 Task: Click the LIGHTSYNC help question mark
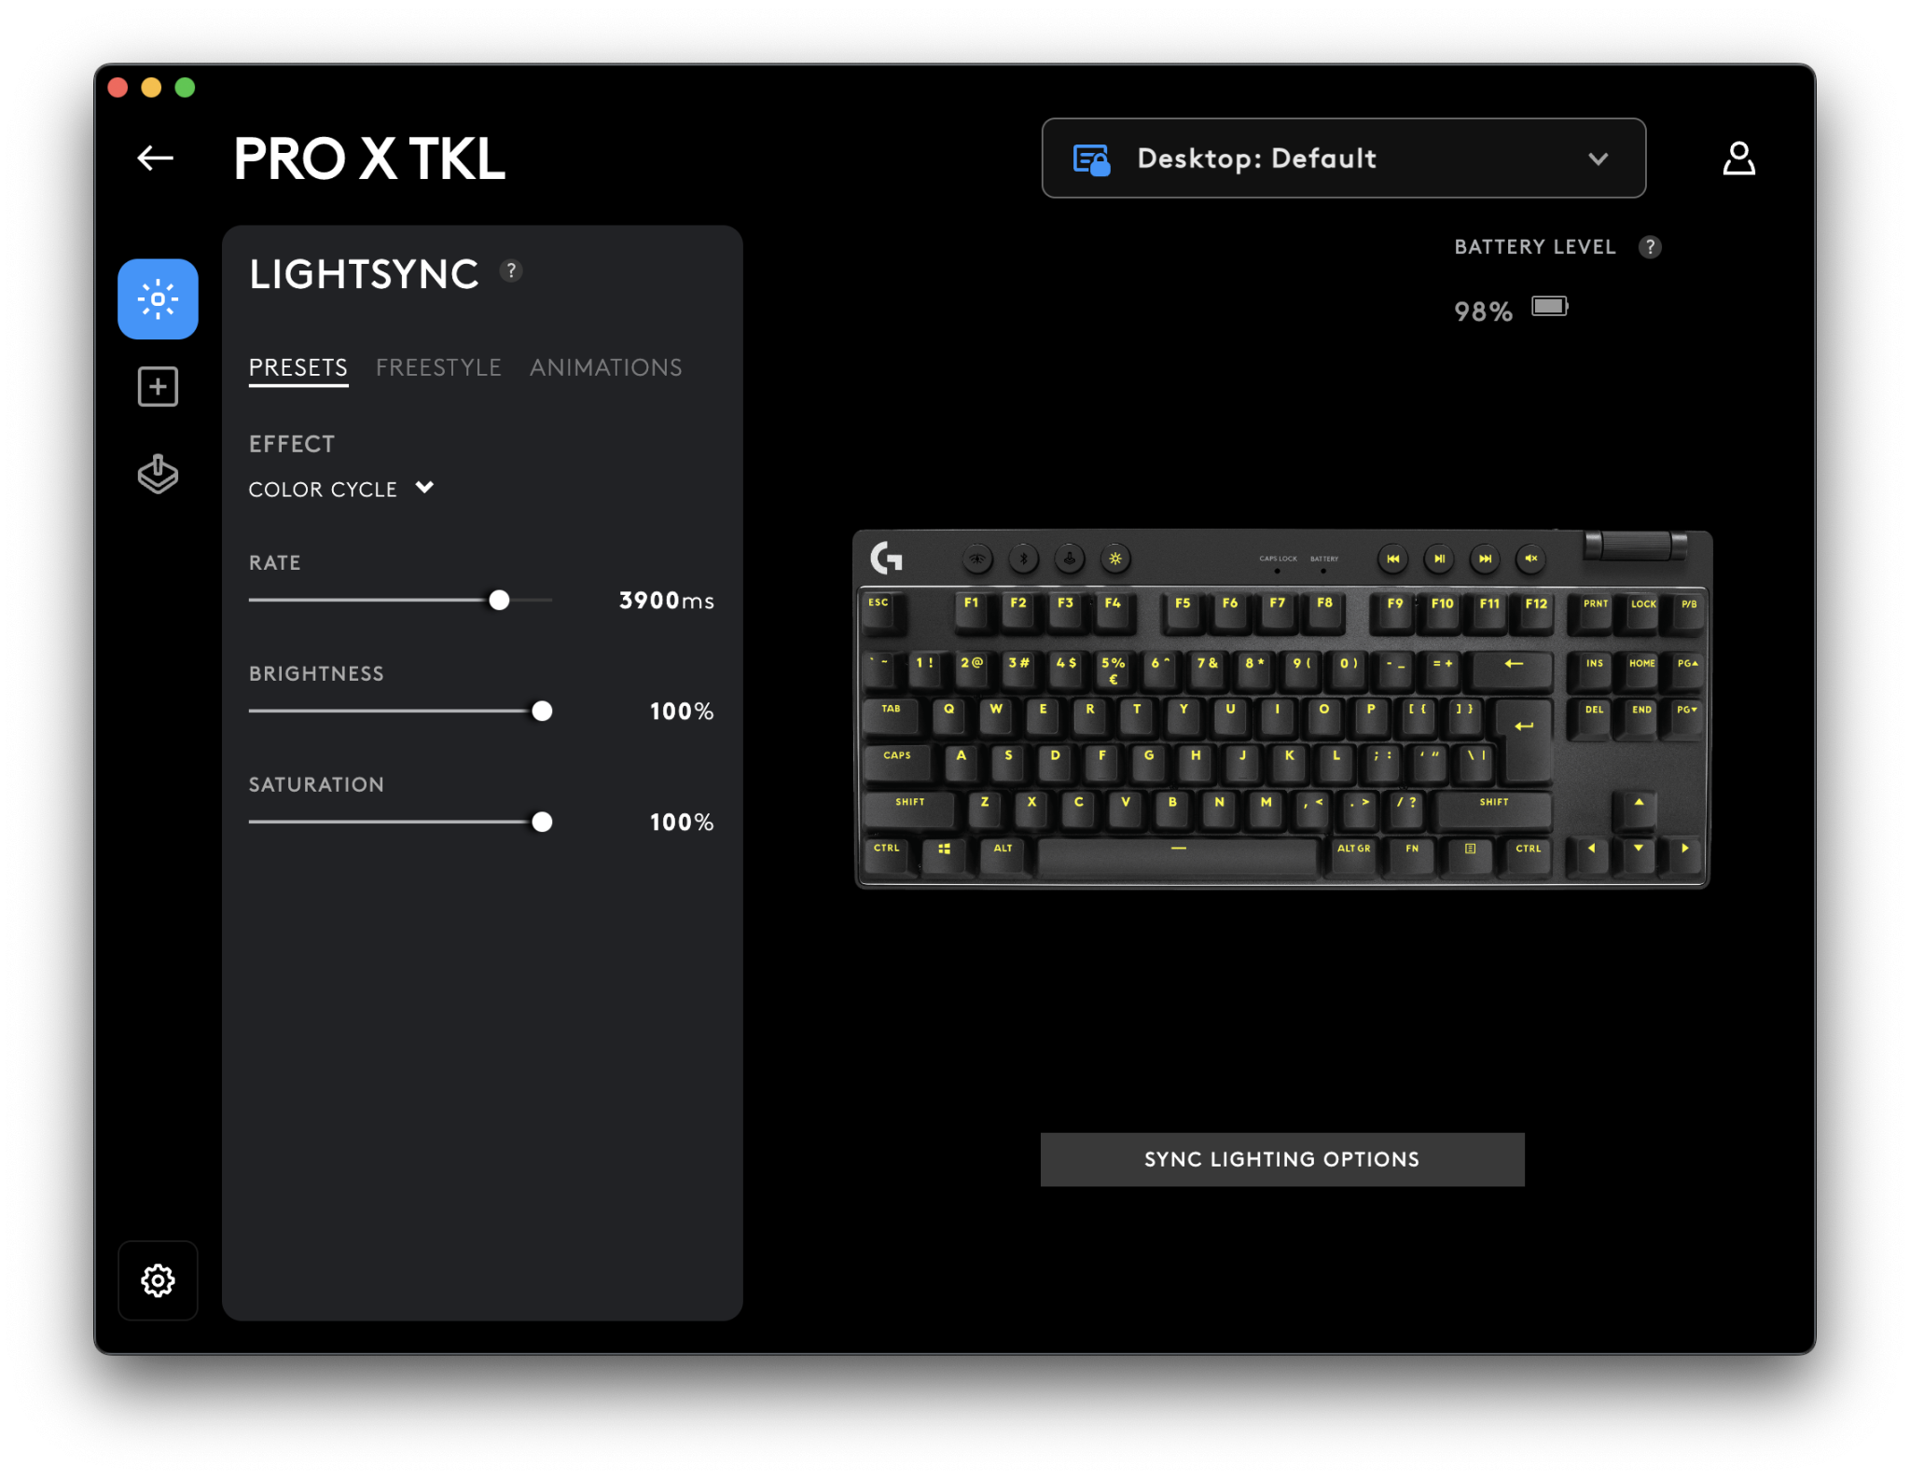coord(511,271)
